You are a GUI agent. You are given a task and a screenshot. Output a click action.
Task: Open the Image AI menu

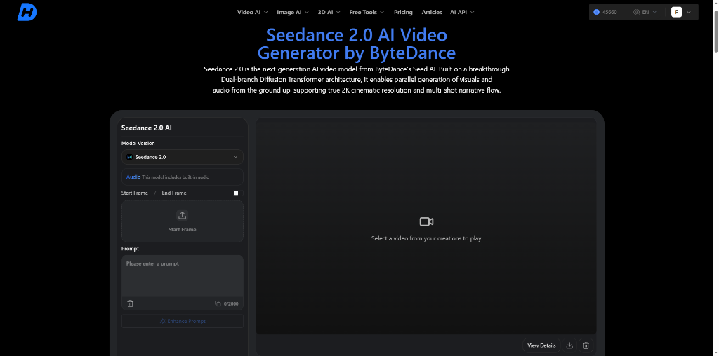tap(293, 12)
